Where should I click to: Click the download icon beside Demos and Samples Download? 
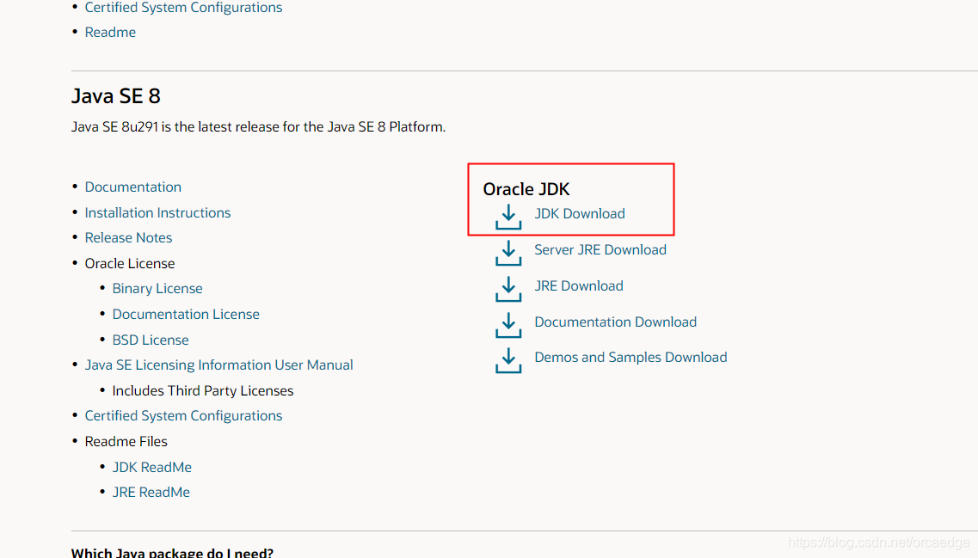click(x=508, y=360)
